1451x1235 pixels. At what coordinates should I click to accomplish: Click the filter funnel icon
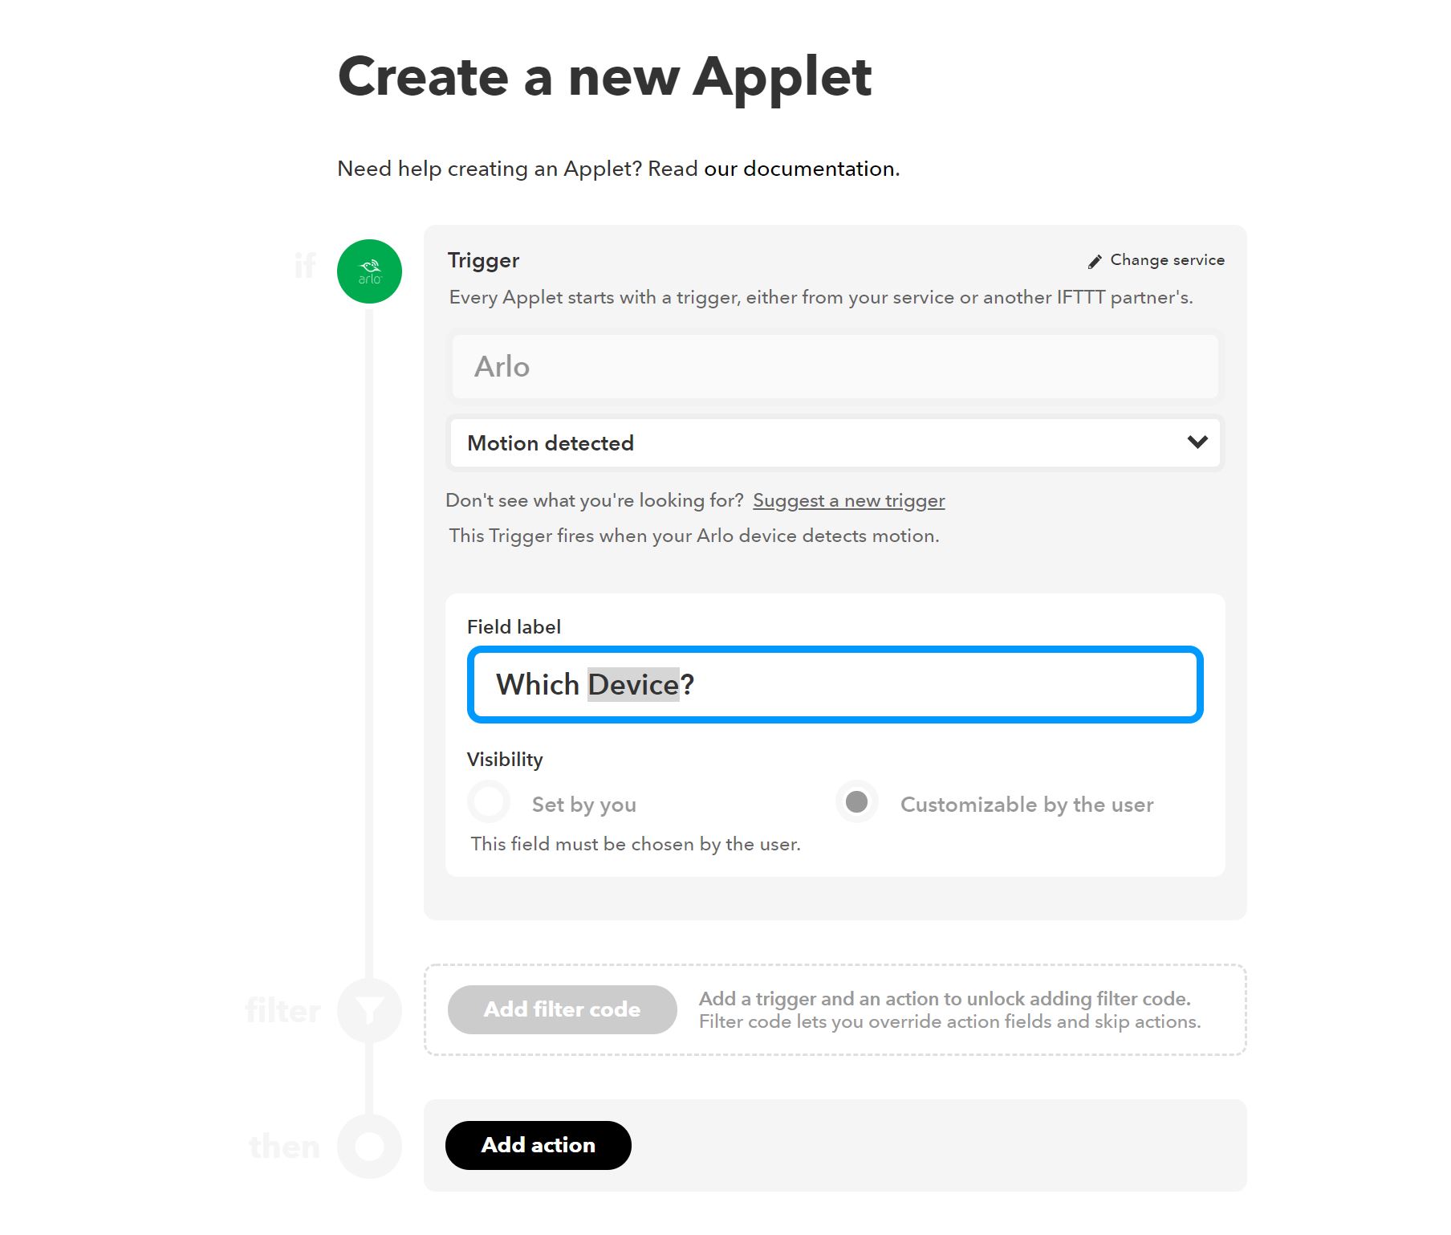(369, 1010)
